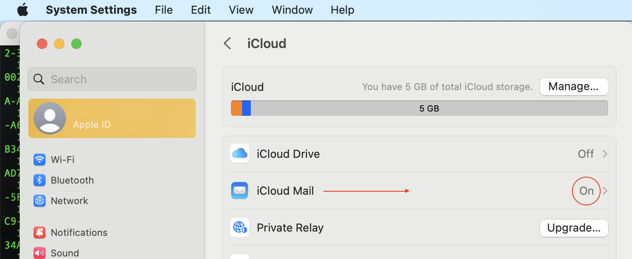Select Network settings label

[x=70, y=201]
